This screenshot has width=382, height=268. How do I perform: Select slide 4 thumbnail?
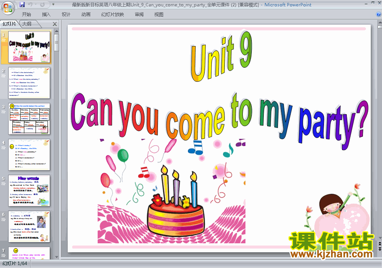click(x=29, y=155)
